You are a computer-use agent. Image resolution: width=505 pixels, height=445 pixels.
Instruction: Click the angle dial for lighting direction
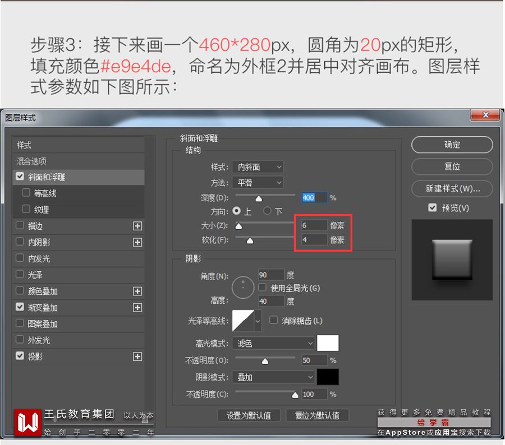click(x=243, y=288)
